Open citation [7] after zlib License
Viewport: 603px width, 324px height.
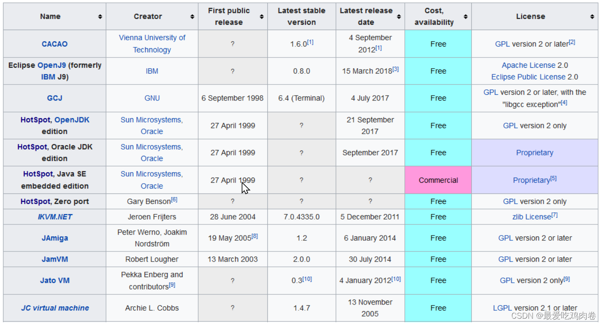pyautogui.click(x=555, y=215)
